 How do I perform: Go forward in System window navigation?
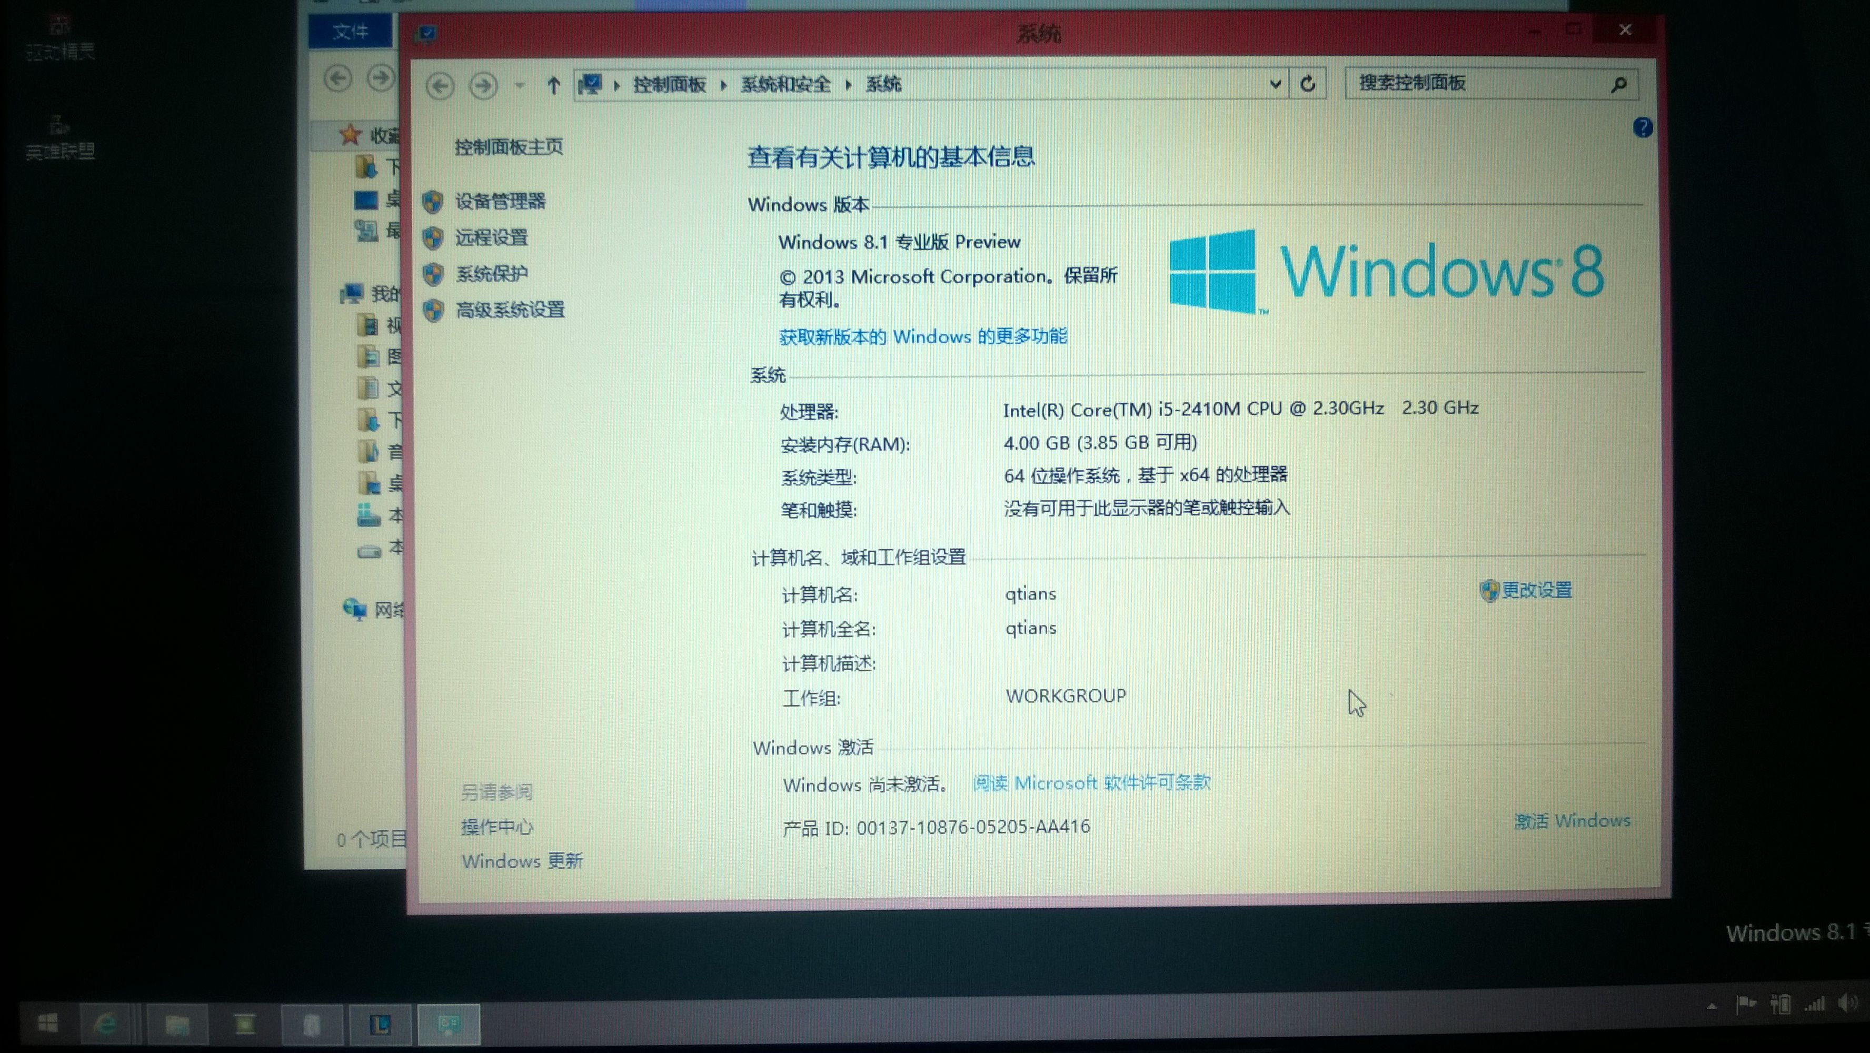(483, 86)
